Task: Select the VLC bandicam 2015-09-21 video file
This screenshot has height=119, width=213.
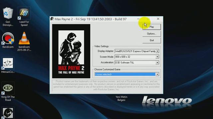Action: pos(24,38)
